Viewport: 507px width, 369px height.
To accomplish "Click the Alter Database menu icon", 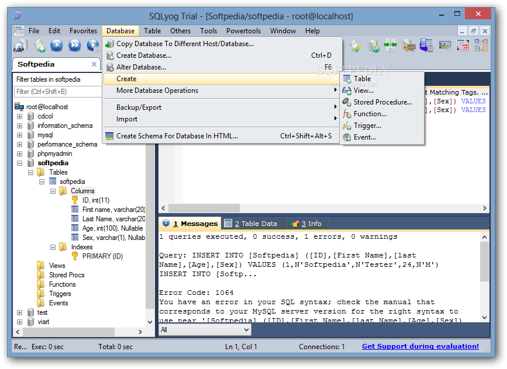I will pyautogui.click(x=110, y=67).
